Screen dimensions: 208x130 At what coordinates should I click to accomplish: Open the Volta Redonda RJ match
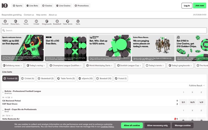point(11,119)
